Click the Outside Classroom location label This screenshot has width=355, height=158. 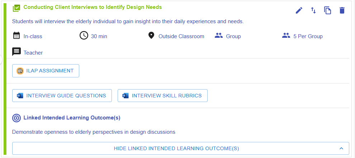[181, 36]
